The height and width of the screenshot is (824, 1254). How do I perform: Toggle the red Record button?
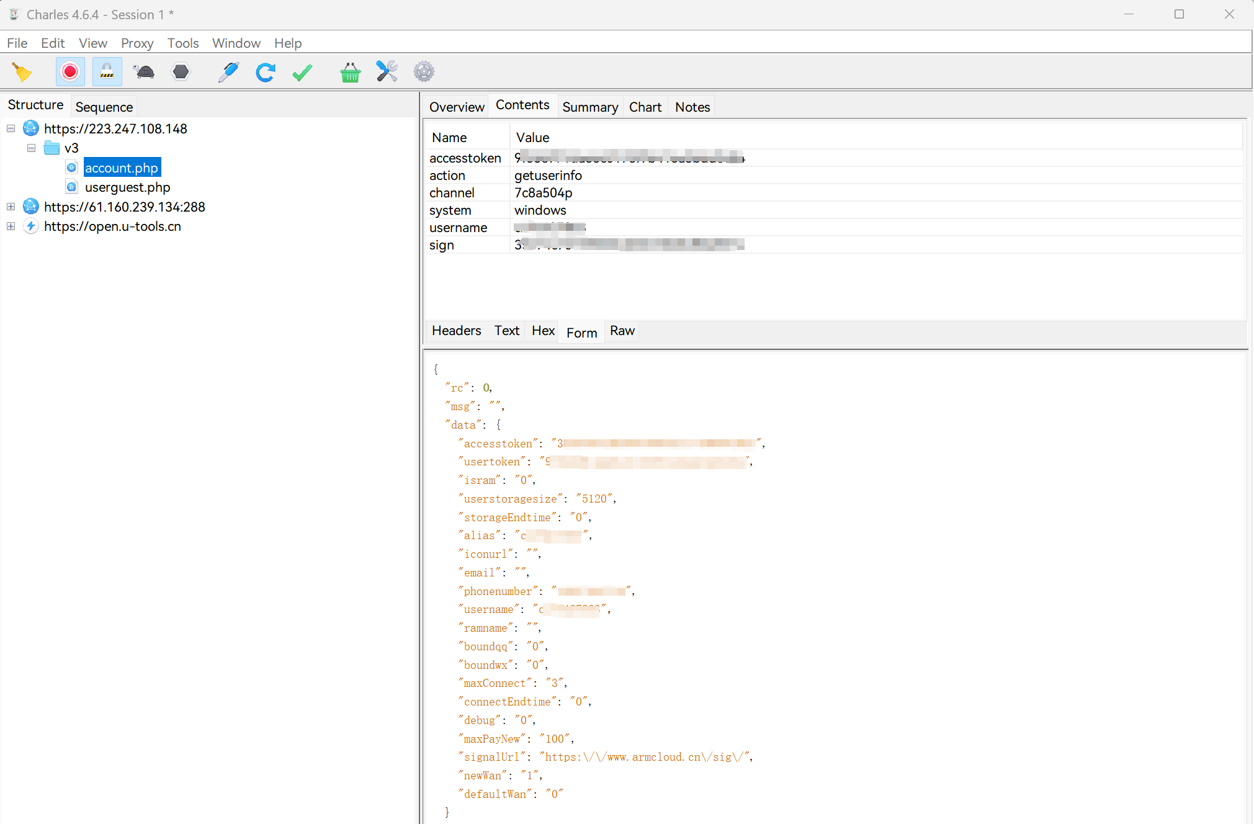[x=70, y=72]
